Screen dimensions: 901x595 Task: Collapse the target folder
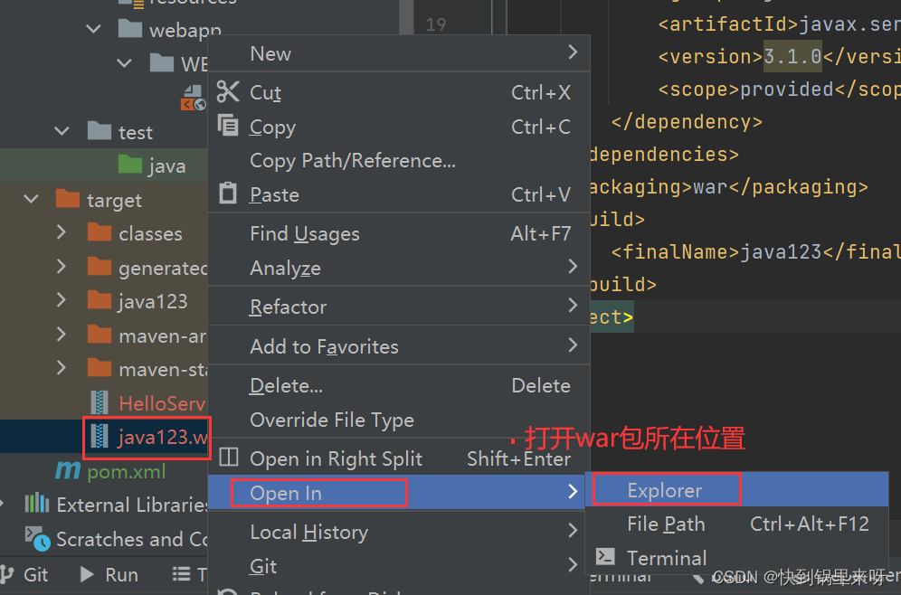click(31, 199)
